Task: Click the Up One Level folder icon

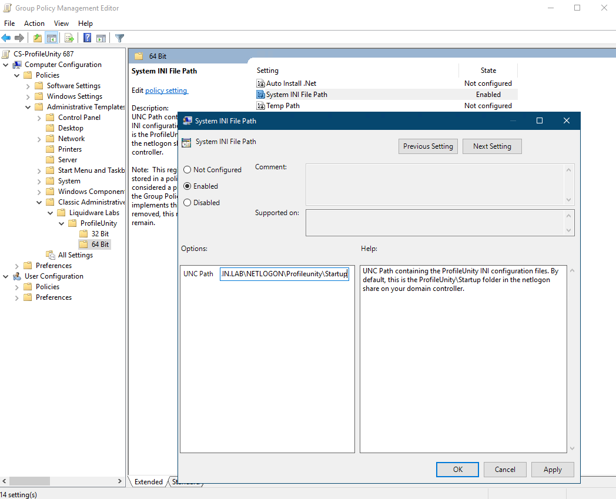Action: tap(38, 38)
